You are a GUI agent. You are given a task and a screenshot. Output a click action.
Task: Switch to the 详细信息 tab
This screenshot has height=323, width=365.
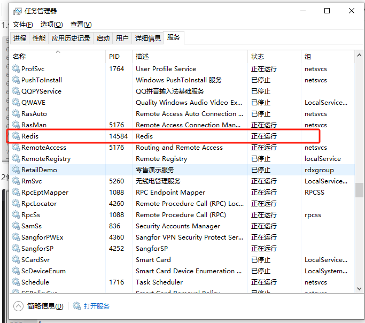coord(148,38)
